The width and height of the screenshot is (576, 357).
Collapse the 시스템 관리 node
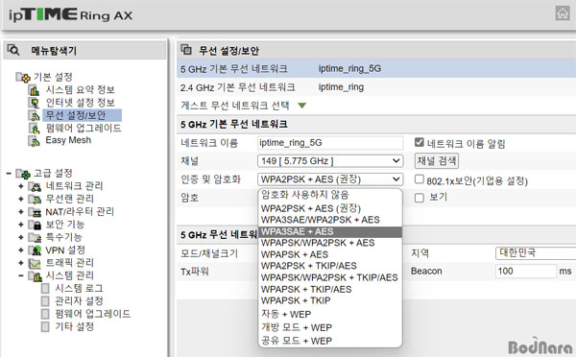20,275
